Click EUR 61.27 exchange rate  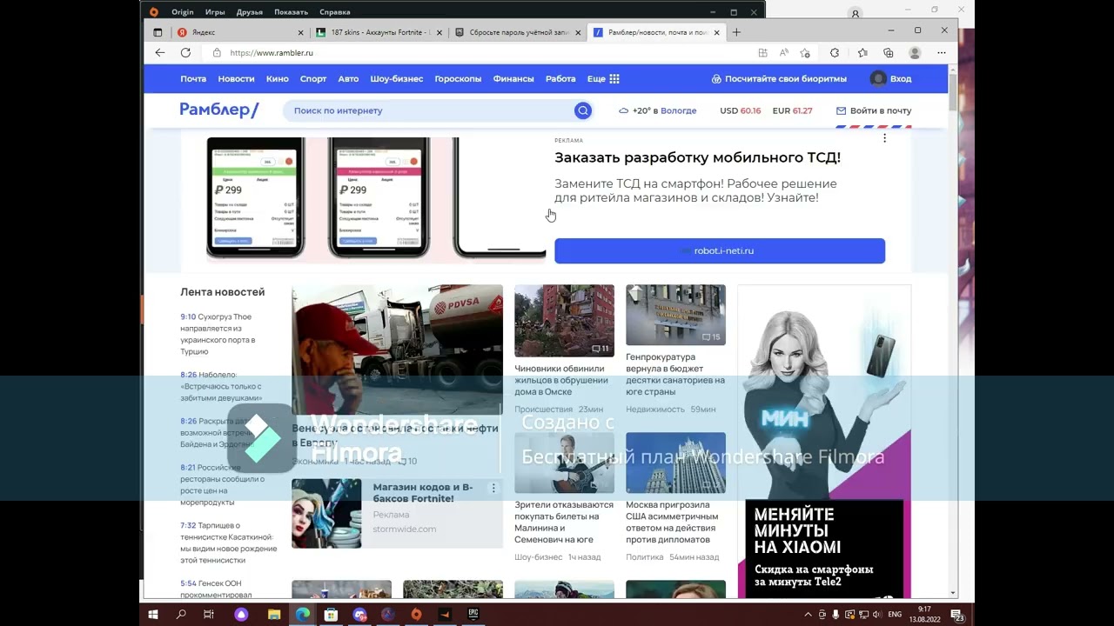click(x=792, y=111)
